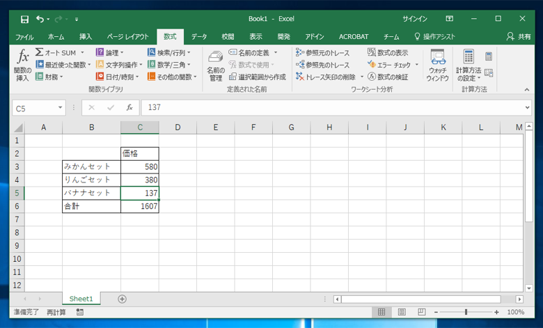Switch to Page Layout view icon
Image resolution: width=543 pixels, height=328 pixels.
402,312
